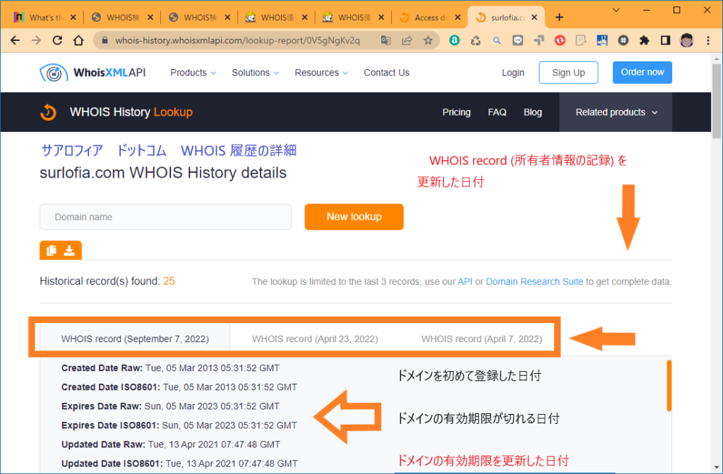
Task: Click the share icon in the toolbar
Action: click(x=405, y=40)
